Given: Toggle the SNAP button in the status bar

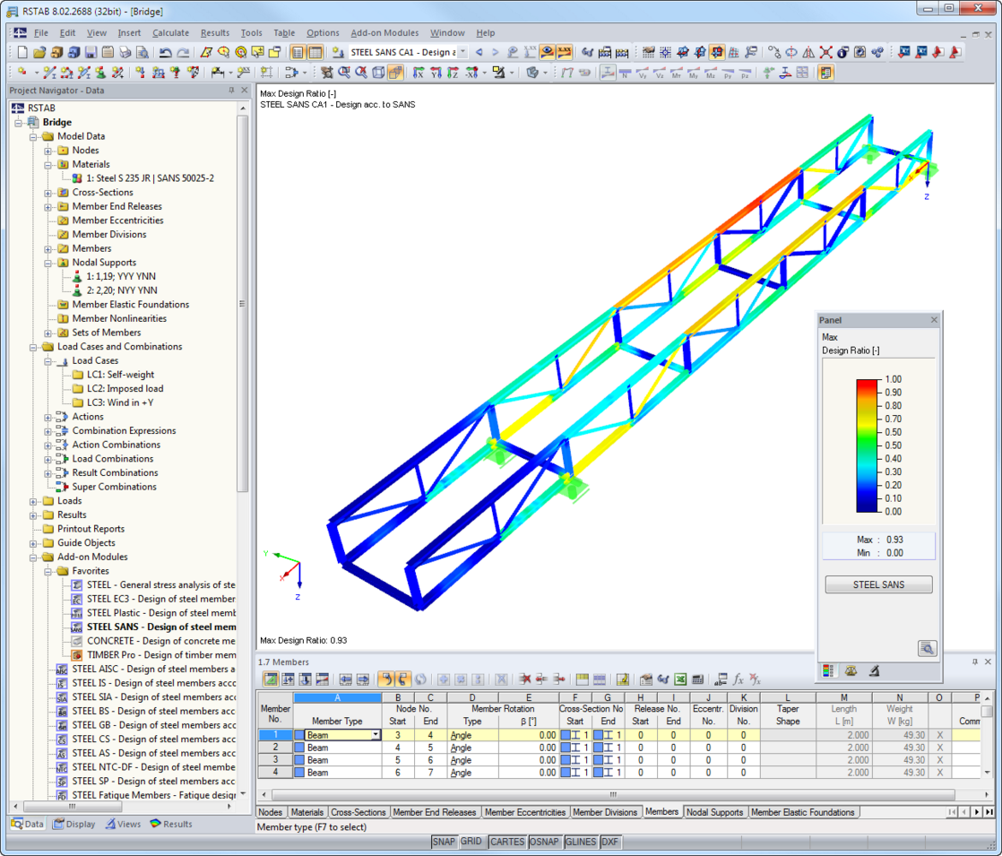Looking at the screenshot, I should tap(444, 842).
